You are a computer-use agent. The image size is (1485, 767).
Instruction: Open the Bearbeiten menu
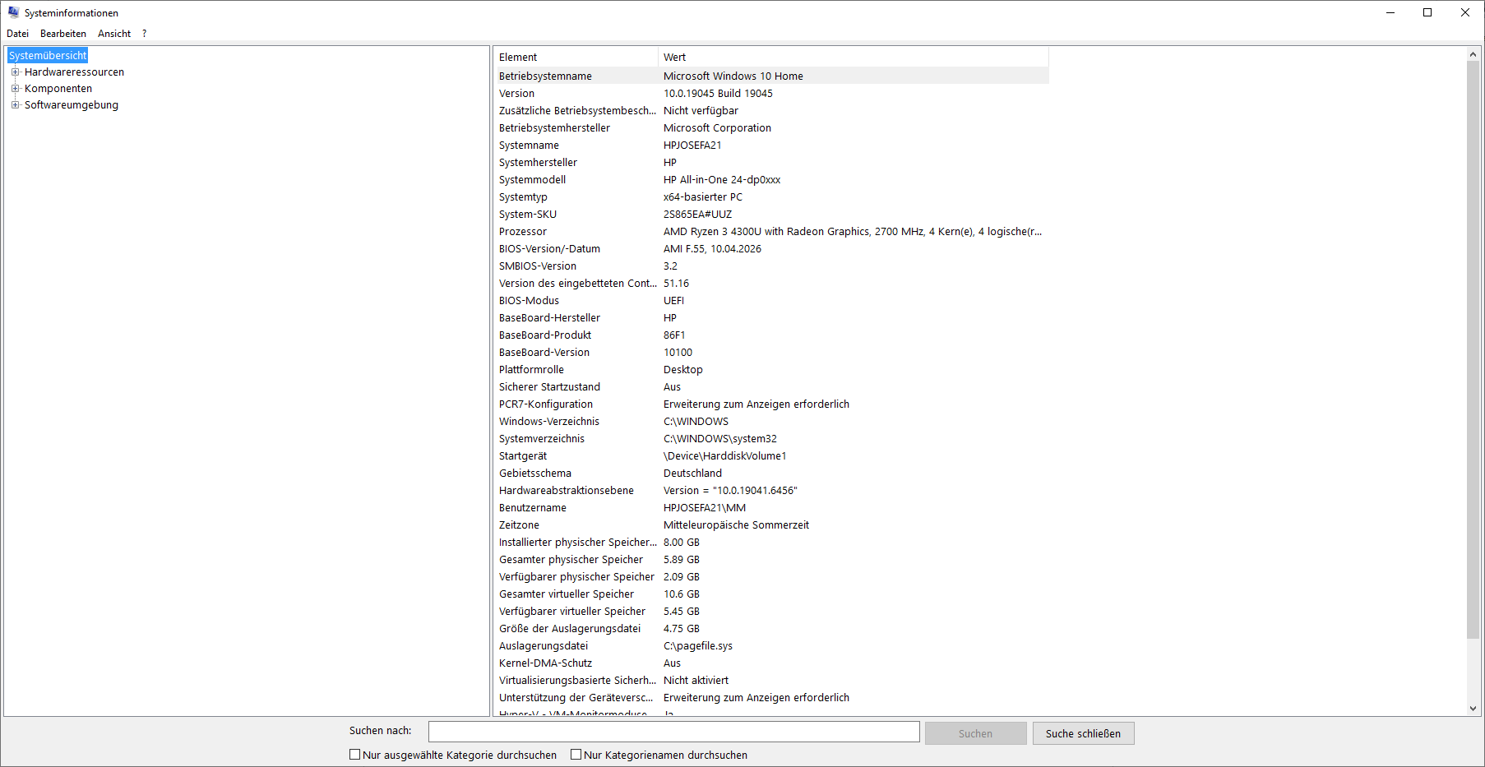63,34
